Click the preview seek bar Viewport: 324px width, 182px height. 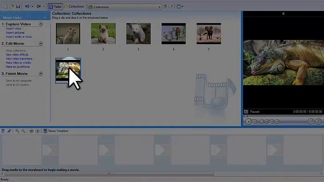click(x=283, y=116)
